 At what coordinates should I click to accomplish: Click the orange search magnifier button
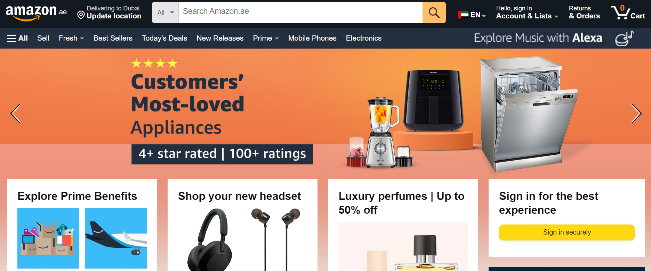tap(434, 12)
